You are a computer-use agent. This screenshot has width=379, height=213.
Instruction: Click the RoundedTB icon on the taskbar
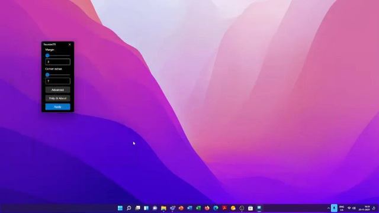click(259, 208)
